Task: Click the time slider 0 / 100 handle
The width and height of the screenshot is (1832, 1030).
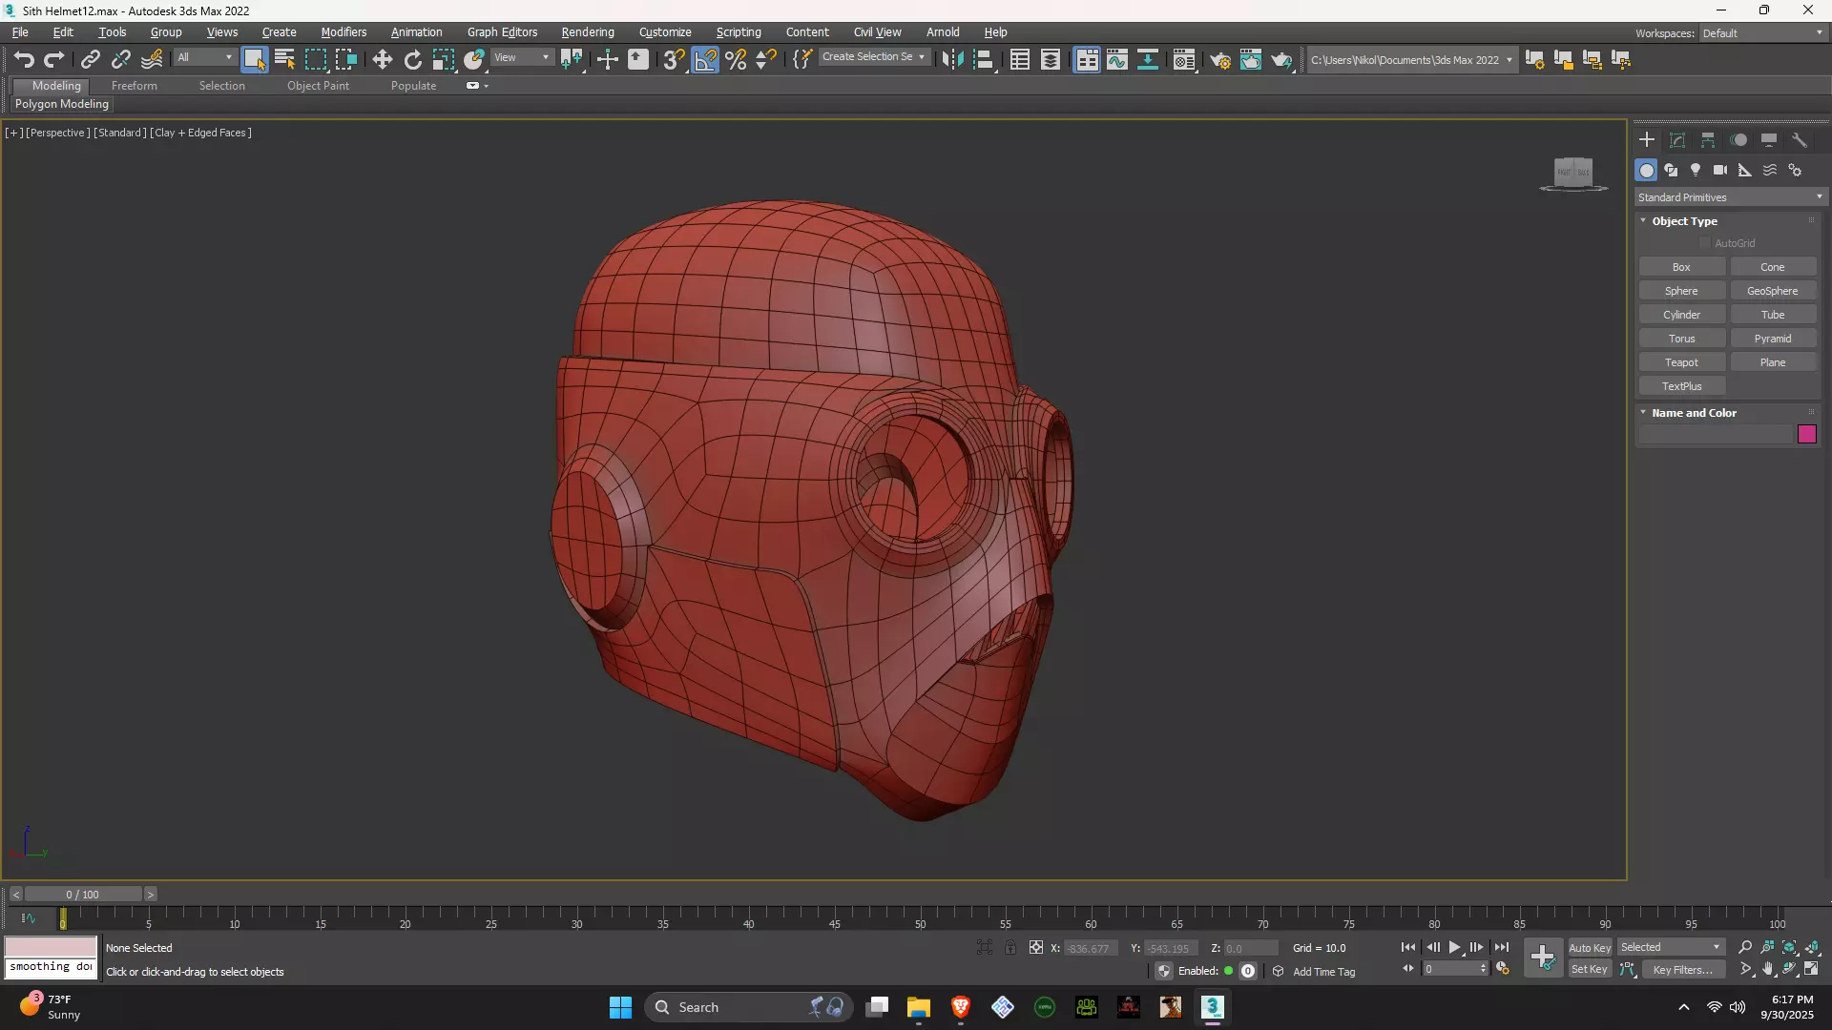Action: click(83, 895)
